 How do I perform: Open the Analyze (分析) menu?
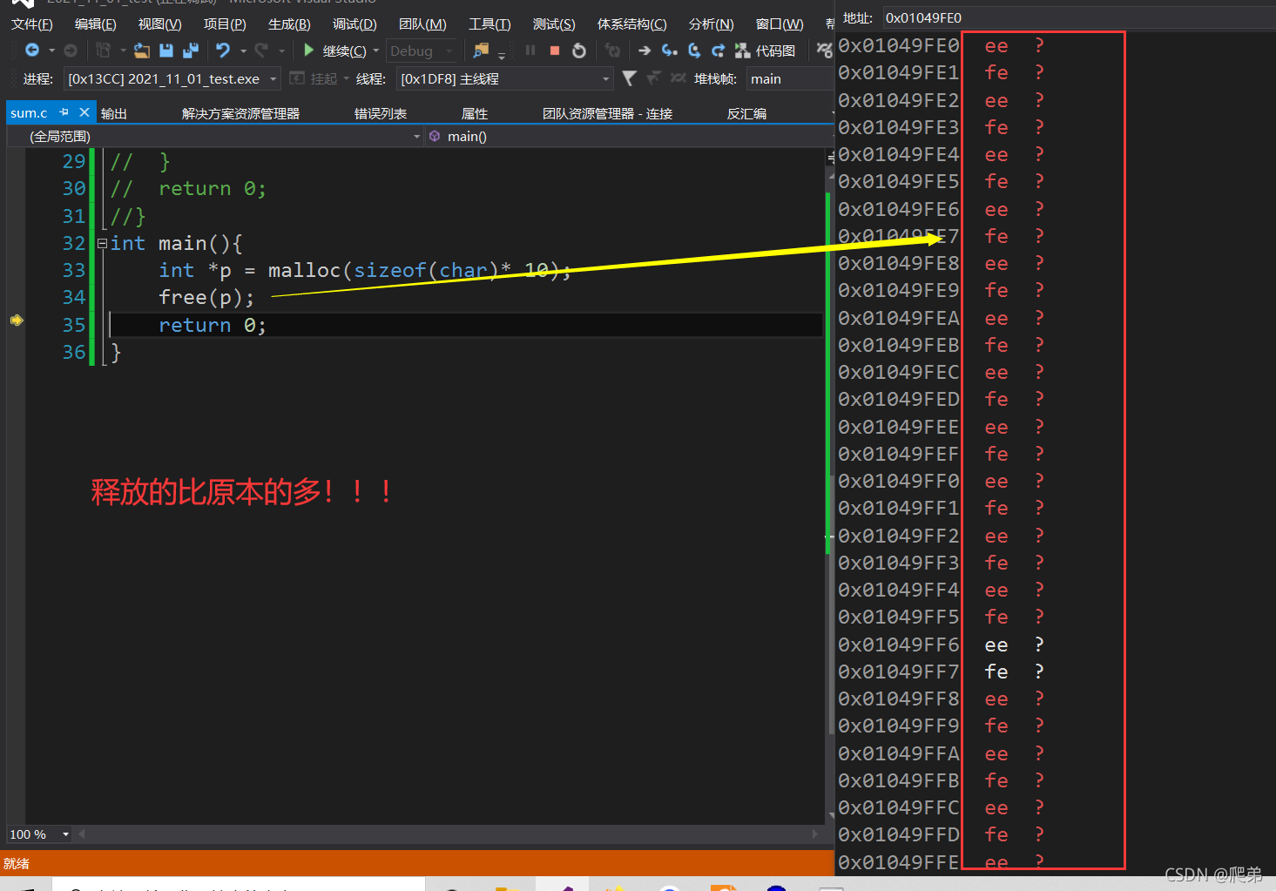coord(711,24)
